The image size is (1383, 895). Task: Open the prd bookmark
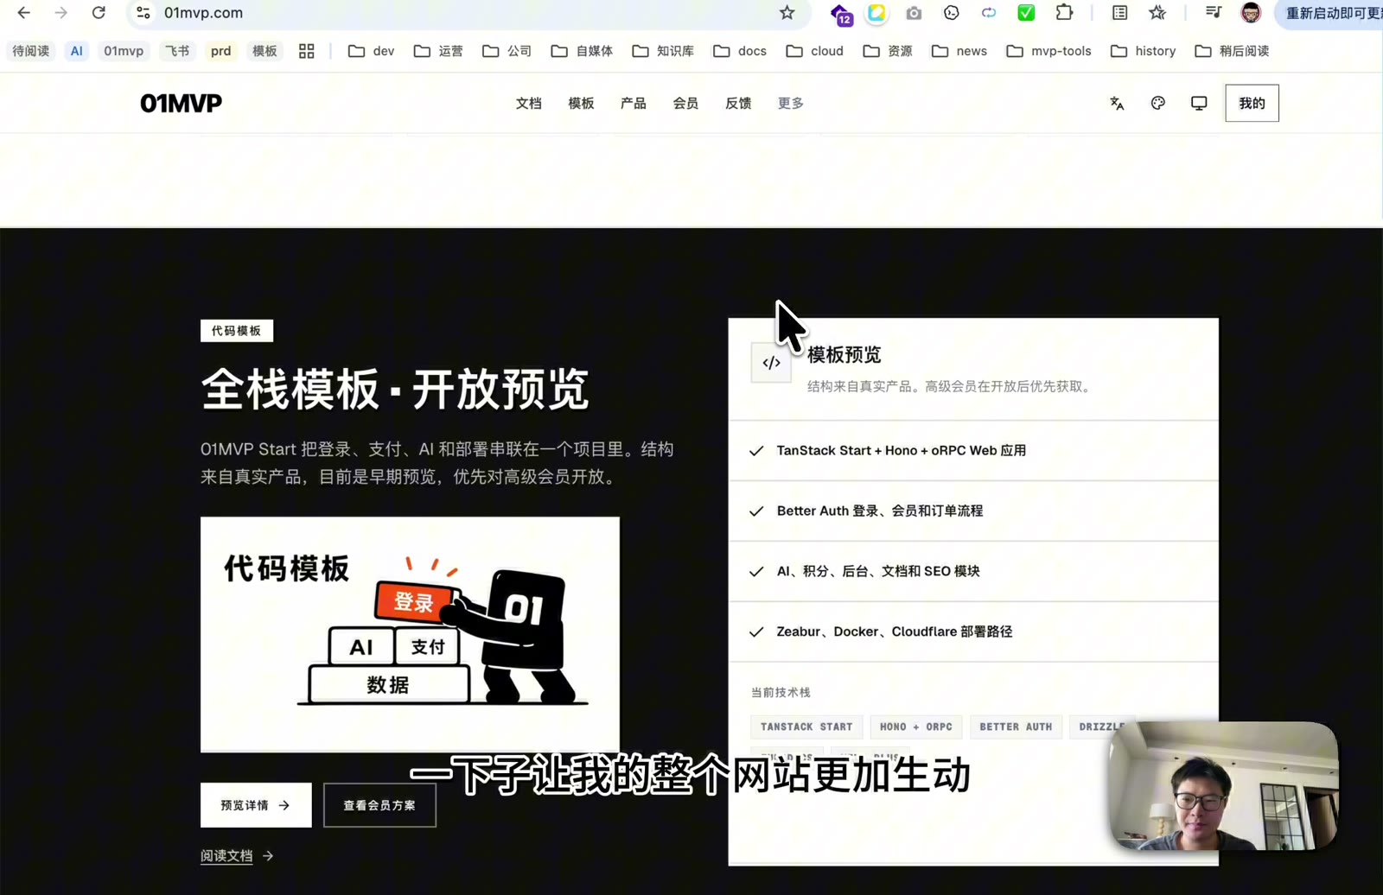(x=220, y=51)
